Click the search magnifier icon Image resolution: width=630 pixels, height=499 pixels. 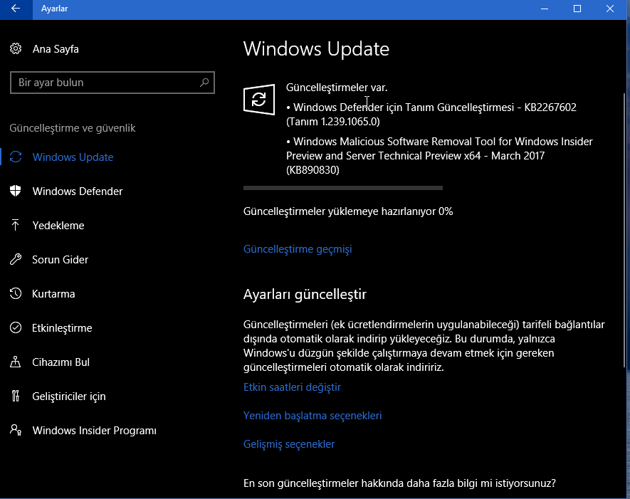point(204,83)
